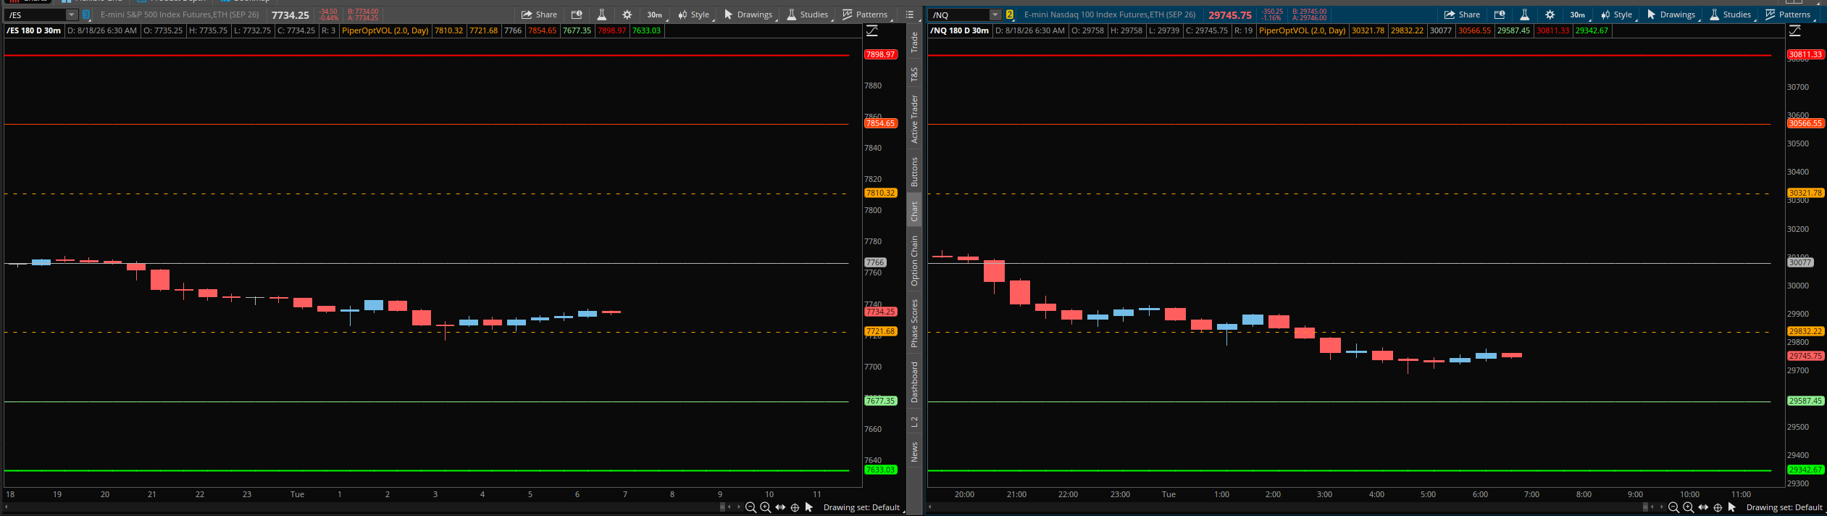The image size is (1827, 516).
Task: Open the Active Trader sidebar tab
Action: click(x=914, y=119)
